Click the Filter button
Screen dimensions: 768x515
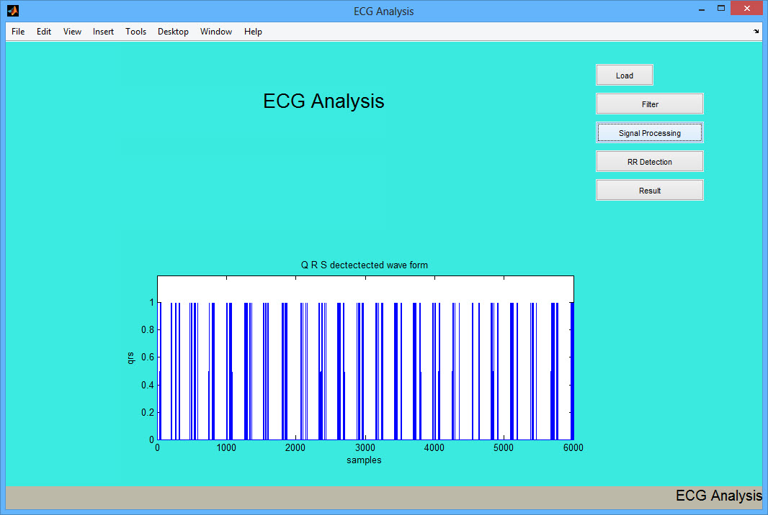point(649,104)
